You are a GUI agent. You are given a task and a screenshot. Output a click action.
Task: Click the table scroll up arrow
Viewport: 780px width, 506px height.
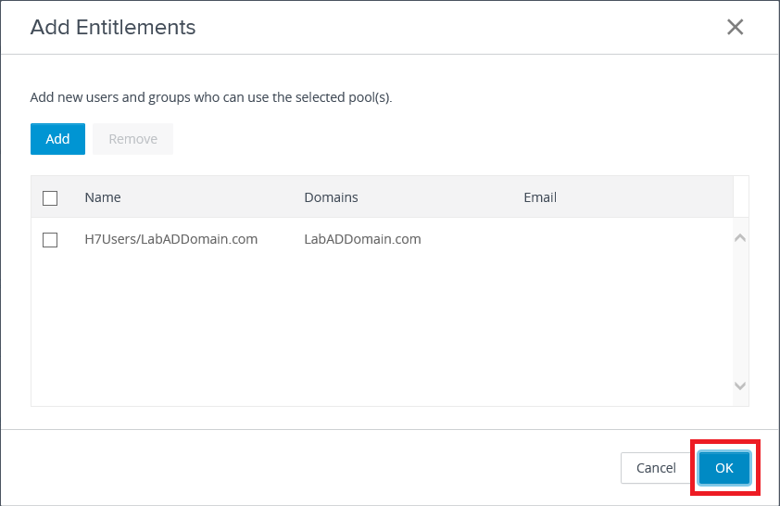click(x=739, y=238)
